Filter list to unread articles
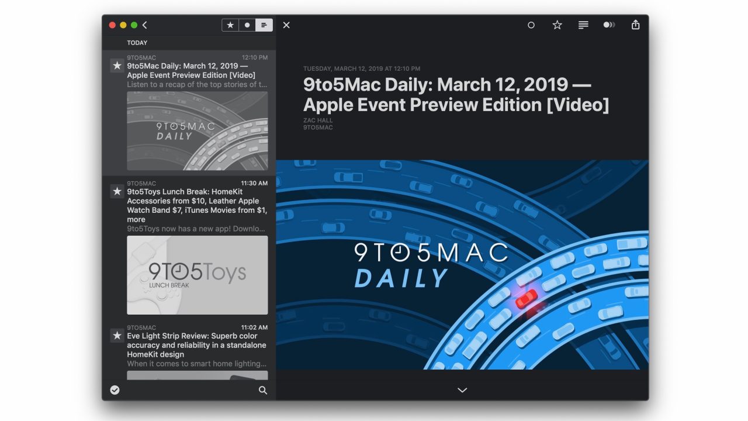The height and width of the screenshot is (421, 748). coord(247,25)
